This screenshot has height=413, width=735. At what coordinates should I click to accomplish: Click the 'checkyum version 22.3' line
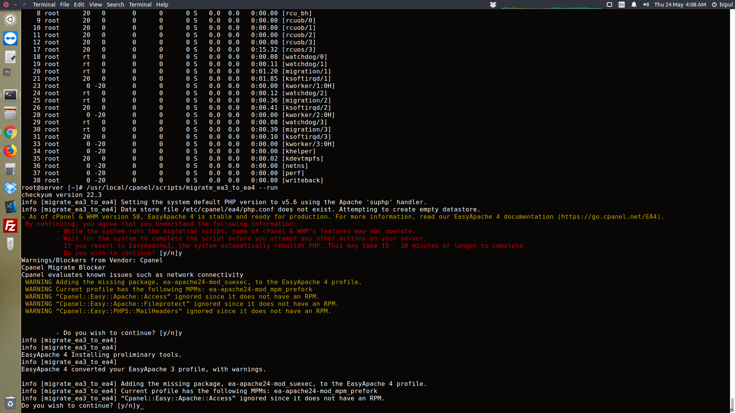click(x=62, y=195)
